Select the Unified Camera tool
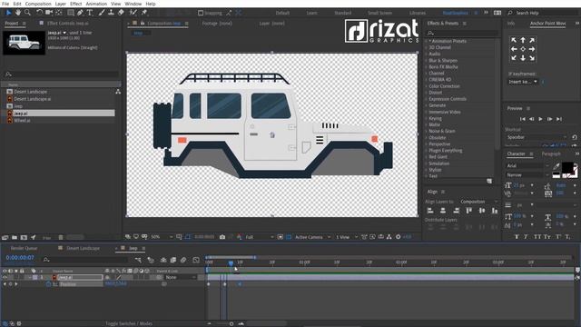Screen dimensions: 581x327 pos(49,13)
